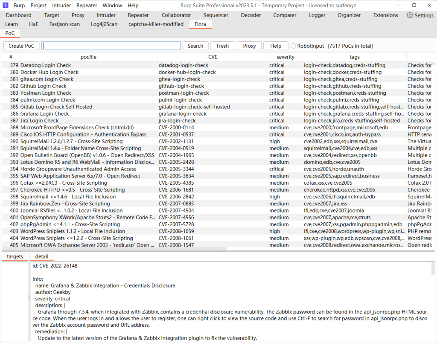
Task: Switch to the targets tab in bottom panel
Action: pos(15,256)
